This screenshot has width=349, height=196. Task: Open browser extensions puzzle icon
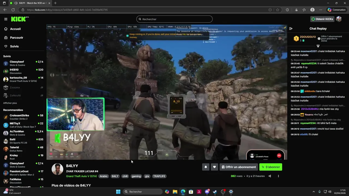point(287,10)
